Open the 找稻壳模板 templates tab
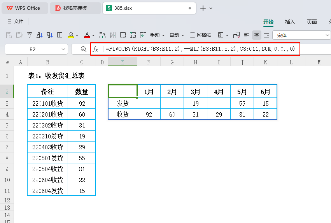This screenshot has width=331, height=223. tap(75, 8)
